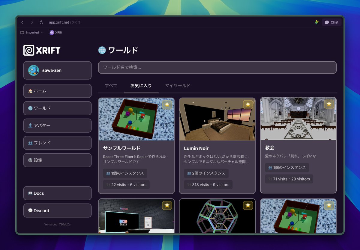Toggle the favorite star on Lumin Noir
This screenshot has height=250, width=360.
click(248, 104)
